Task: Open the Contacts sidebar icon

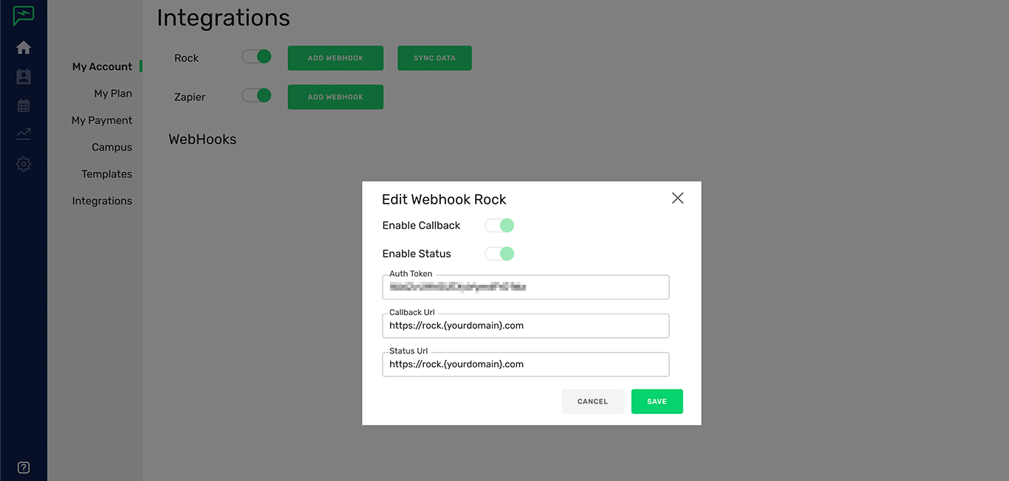Action: [23, 76]
